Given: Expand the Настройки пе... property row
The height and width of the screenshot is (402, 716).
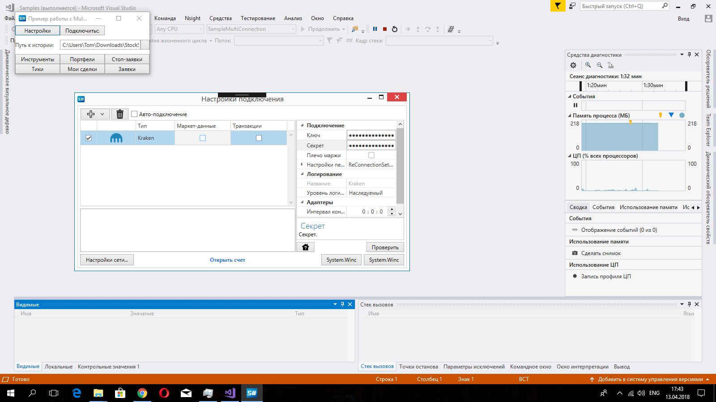Looking at the screenshot, I should point(302,165).
